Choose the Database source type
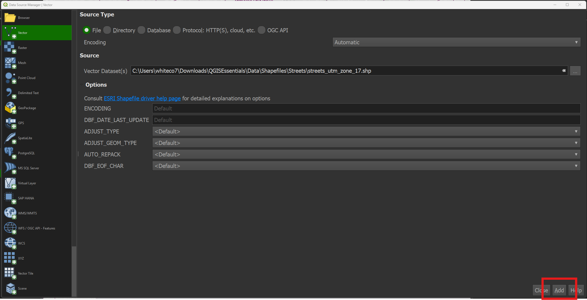The image size is (587, 300). coord(142,30)
